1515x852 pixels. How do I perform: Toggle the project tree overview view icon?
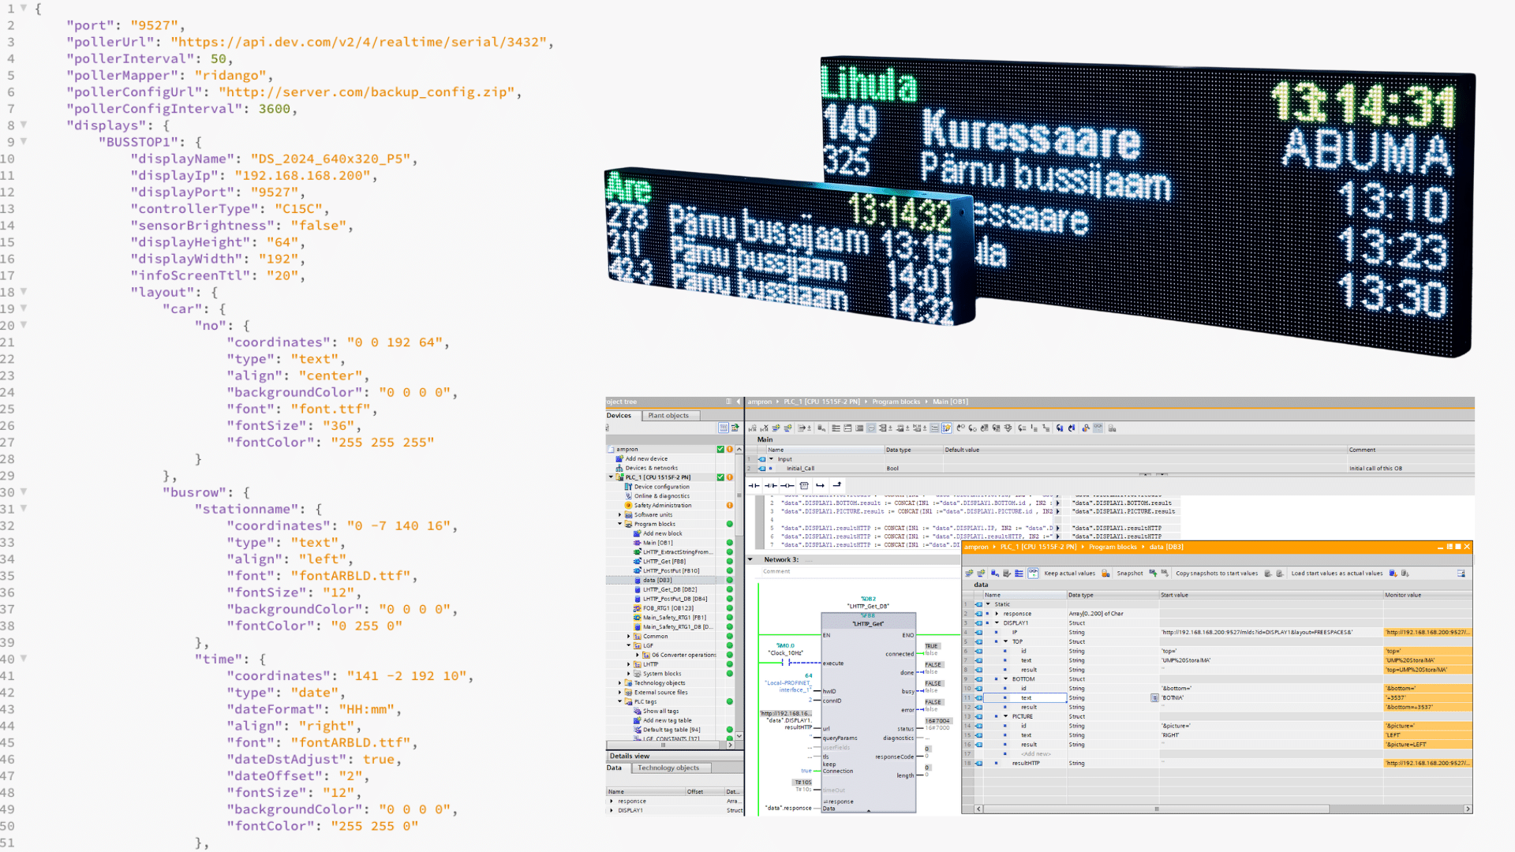click(723, 428)
